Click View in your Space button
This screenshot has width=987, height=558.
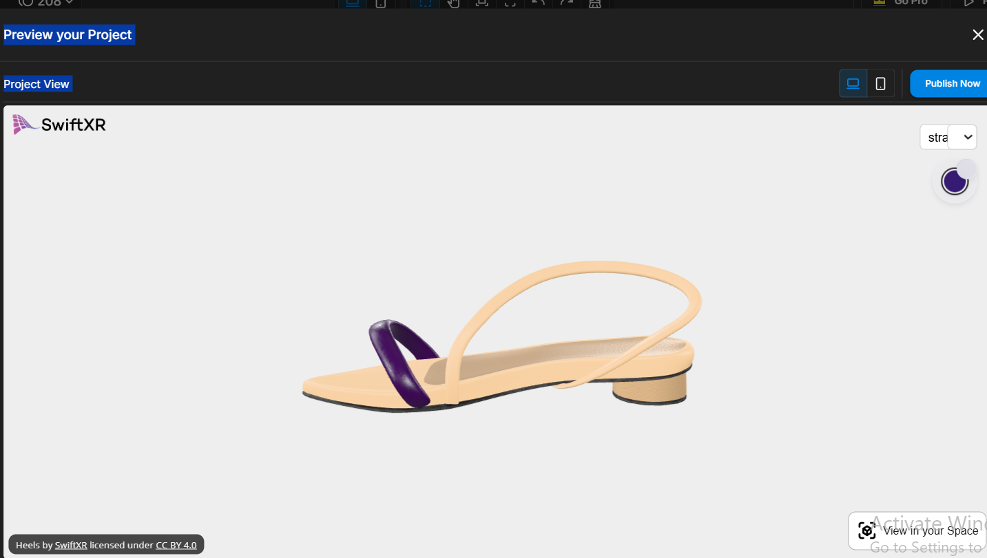930,530
